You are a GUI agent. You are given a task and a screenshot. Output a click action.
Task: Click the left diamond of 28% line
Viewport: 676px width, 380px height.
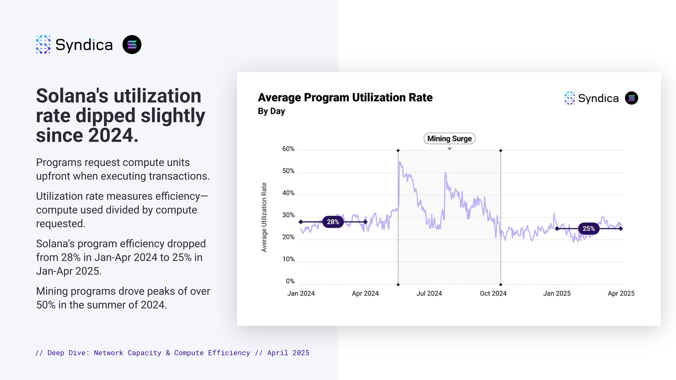pyautogui.click(x=301, y=222)
